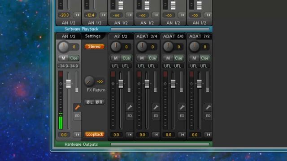Click the rewind-arrow button at the bottom of ADAT 3/4

point(156,135)
